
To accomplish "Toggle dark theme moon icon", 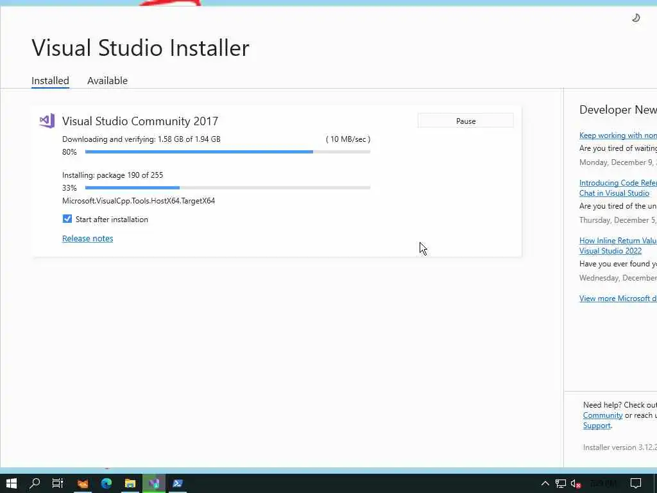I will tap(636, 17).
